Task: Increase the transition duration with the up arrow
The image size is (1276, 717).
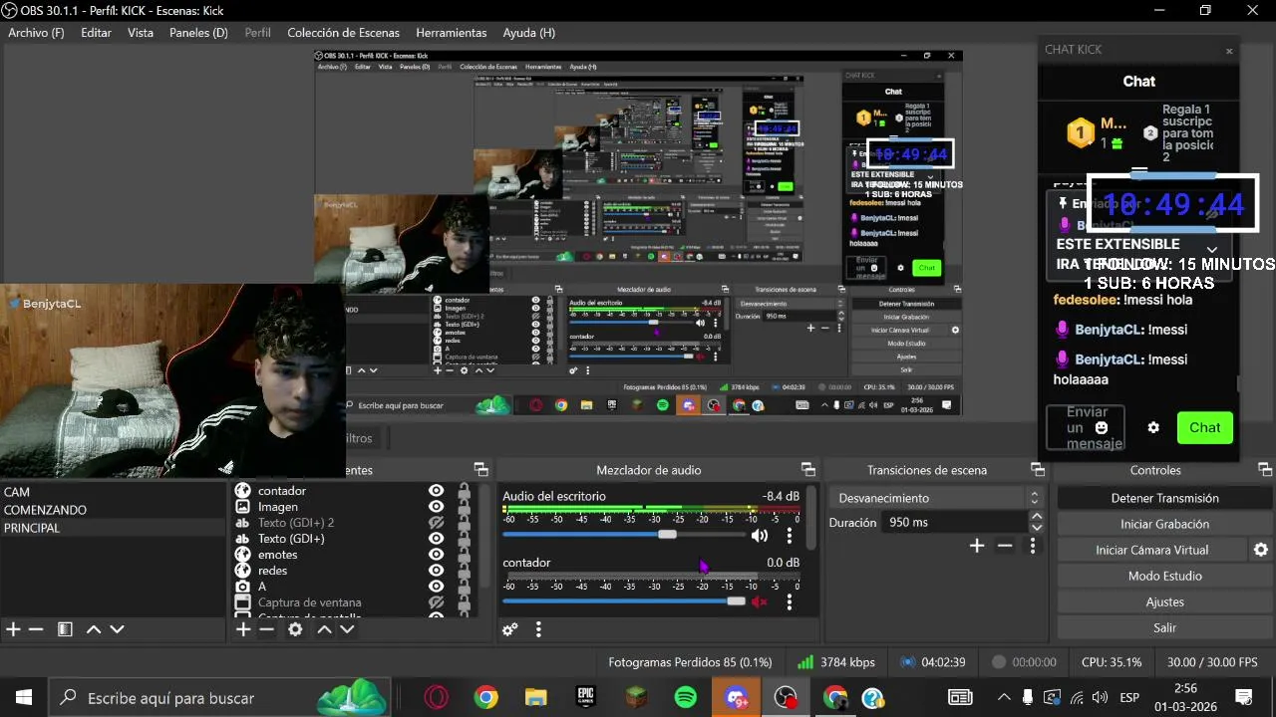Action: 1037,517
